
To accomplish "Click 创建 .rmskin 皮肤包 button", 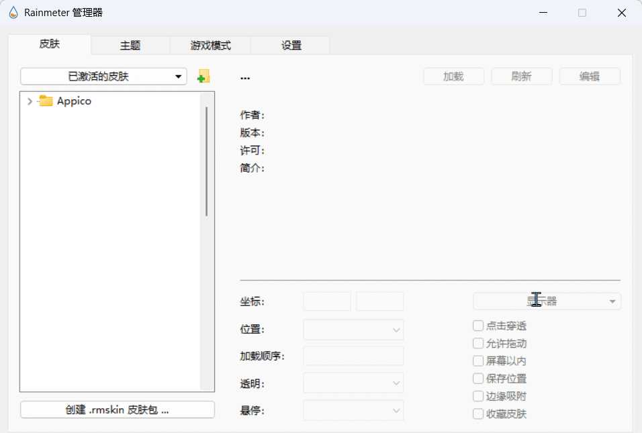I will (x=117, y=410).
